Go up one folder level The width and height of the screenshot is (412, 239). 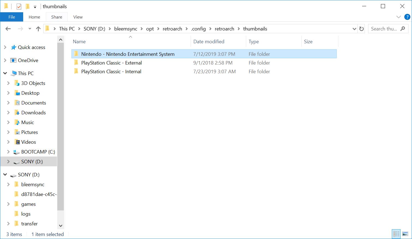[38, 29]
